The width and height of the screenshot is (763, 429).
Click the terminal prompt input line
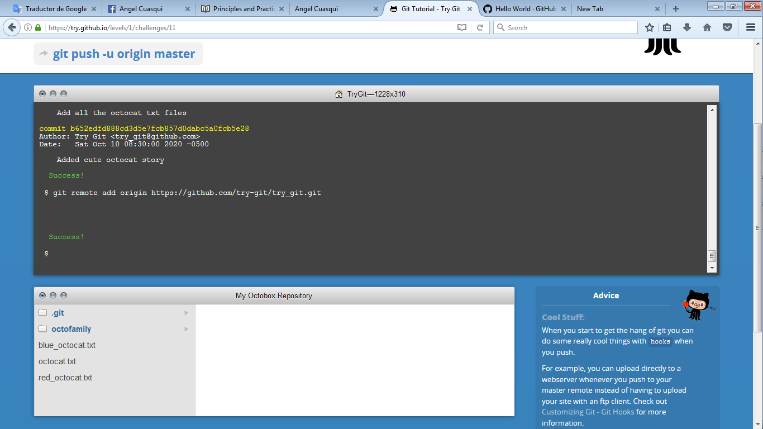click(371, 254)
